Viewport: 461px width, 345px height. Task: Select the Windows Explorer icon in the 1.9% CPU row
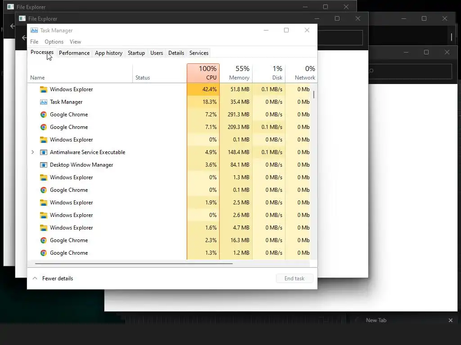(x=44, y=203)
